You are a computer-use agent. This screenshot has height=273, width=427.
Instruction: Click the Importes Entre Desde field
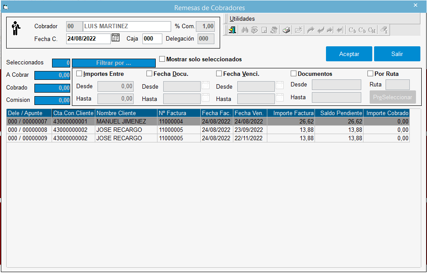tap(116, 86)
